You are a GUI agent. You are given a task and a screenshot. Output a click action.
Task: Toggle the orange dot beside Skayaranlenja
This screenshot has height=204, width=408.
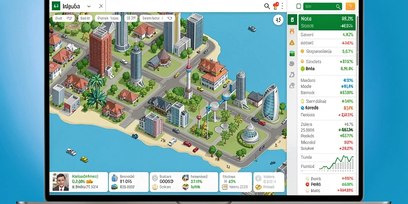pyautogui.click(x=302, y=51)
